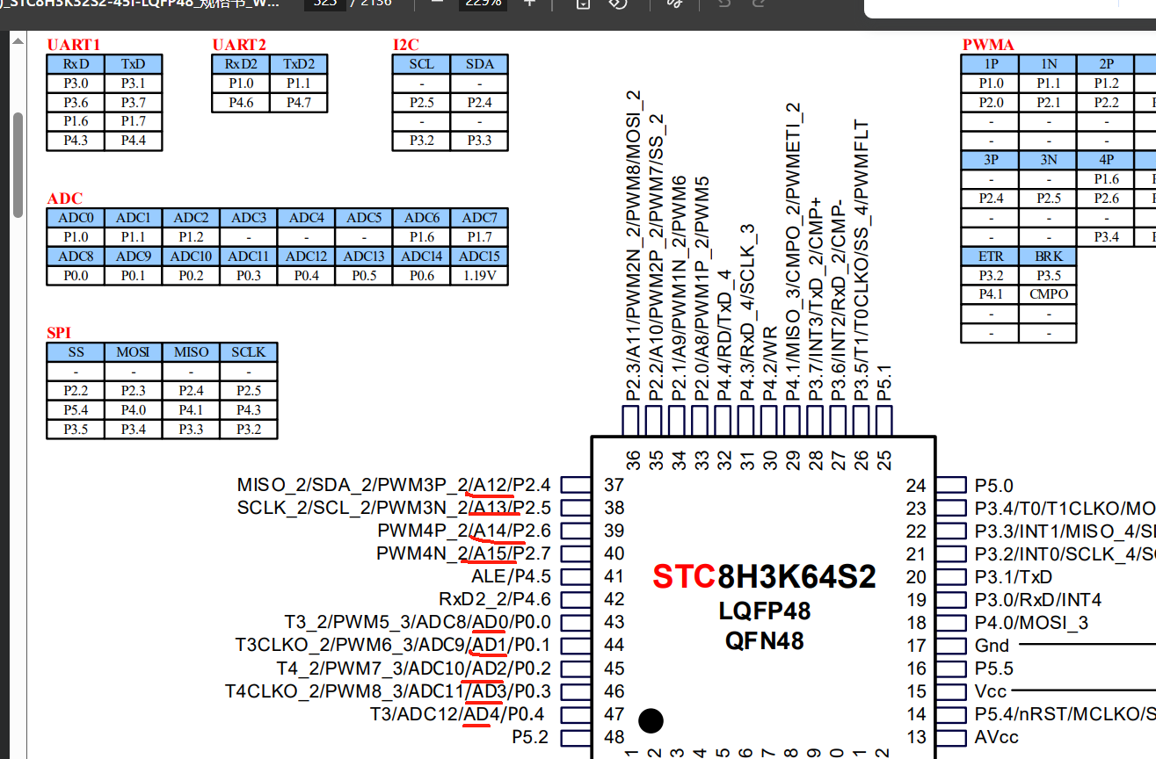Image resolution: width=1156 pixels, height=759 pixels.
Task: Click the vertical P4.2/WR pin label
Action: 769,365
